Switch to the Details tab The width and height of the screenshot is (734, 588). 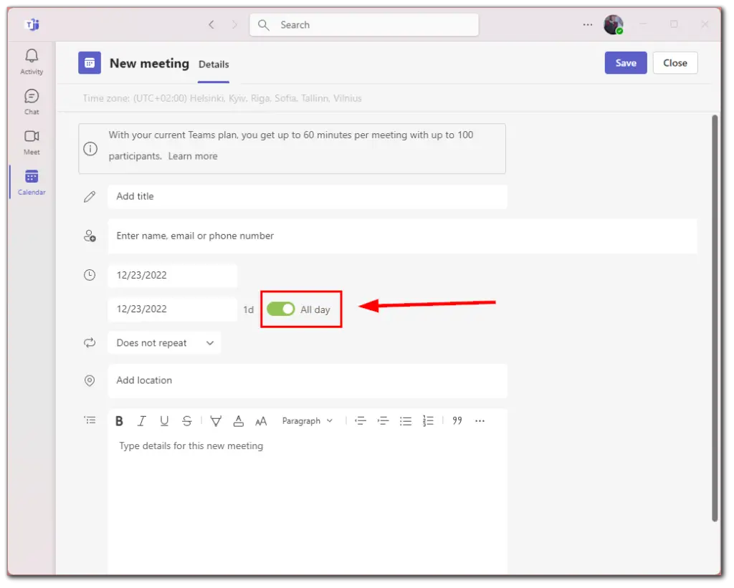(213, 64)
